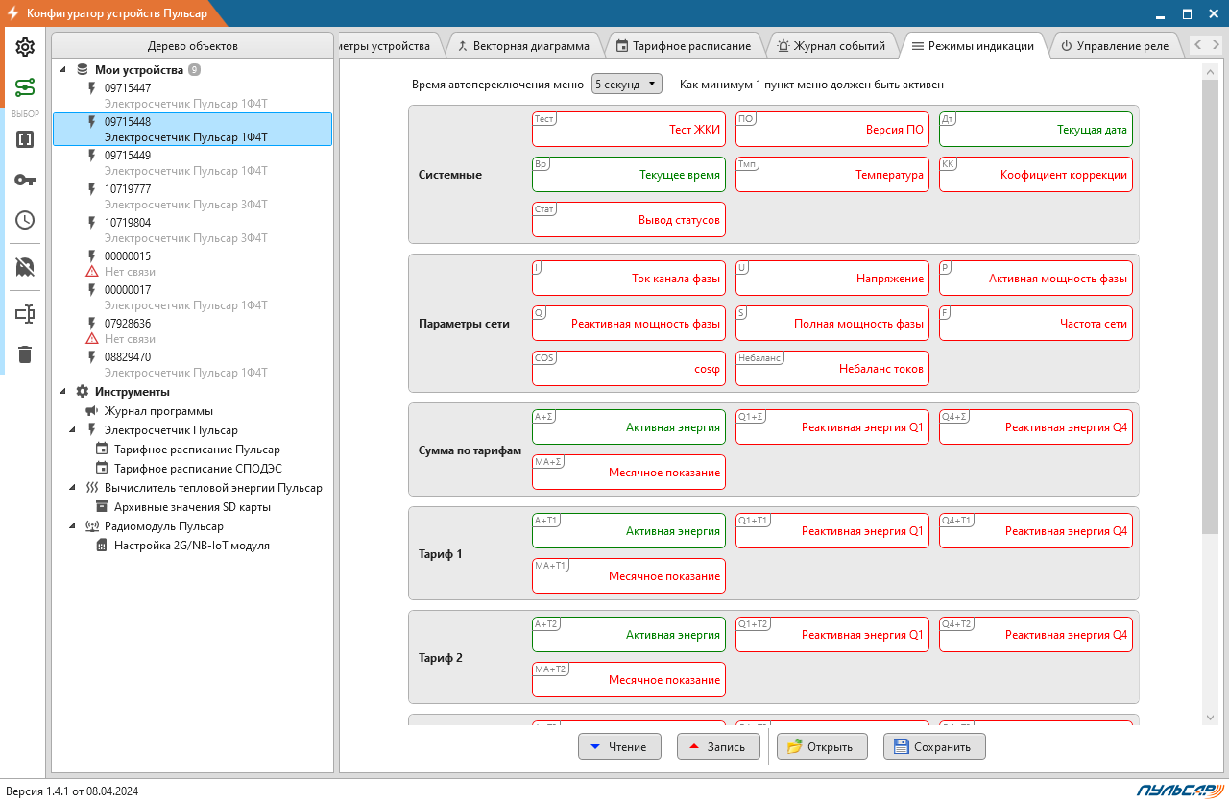Viewport: 1229px width, 803px height.
Task: Collapse the Инструменты tree node
Action: coord(63,392)
